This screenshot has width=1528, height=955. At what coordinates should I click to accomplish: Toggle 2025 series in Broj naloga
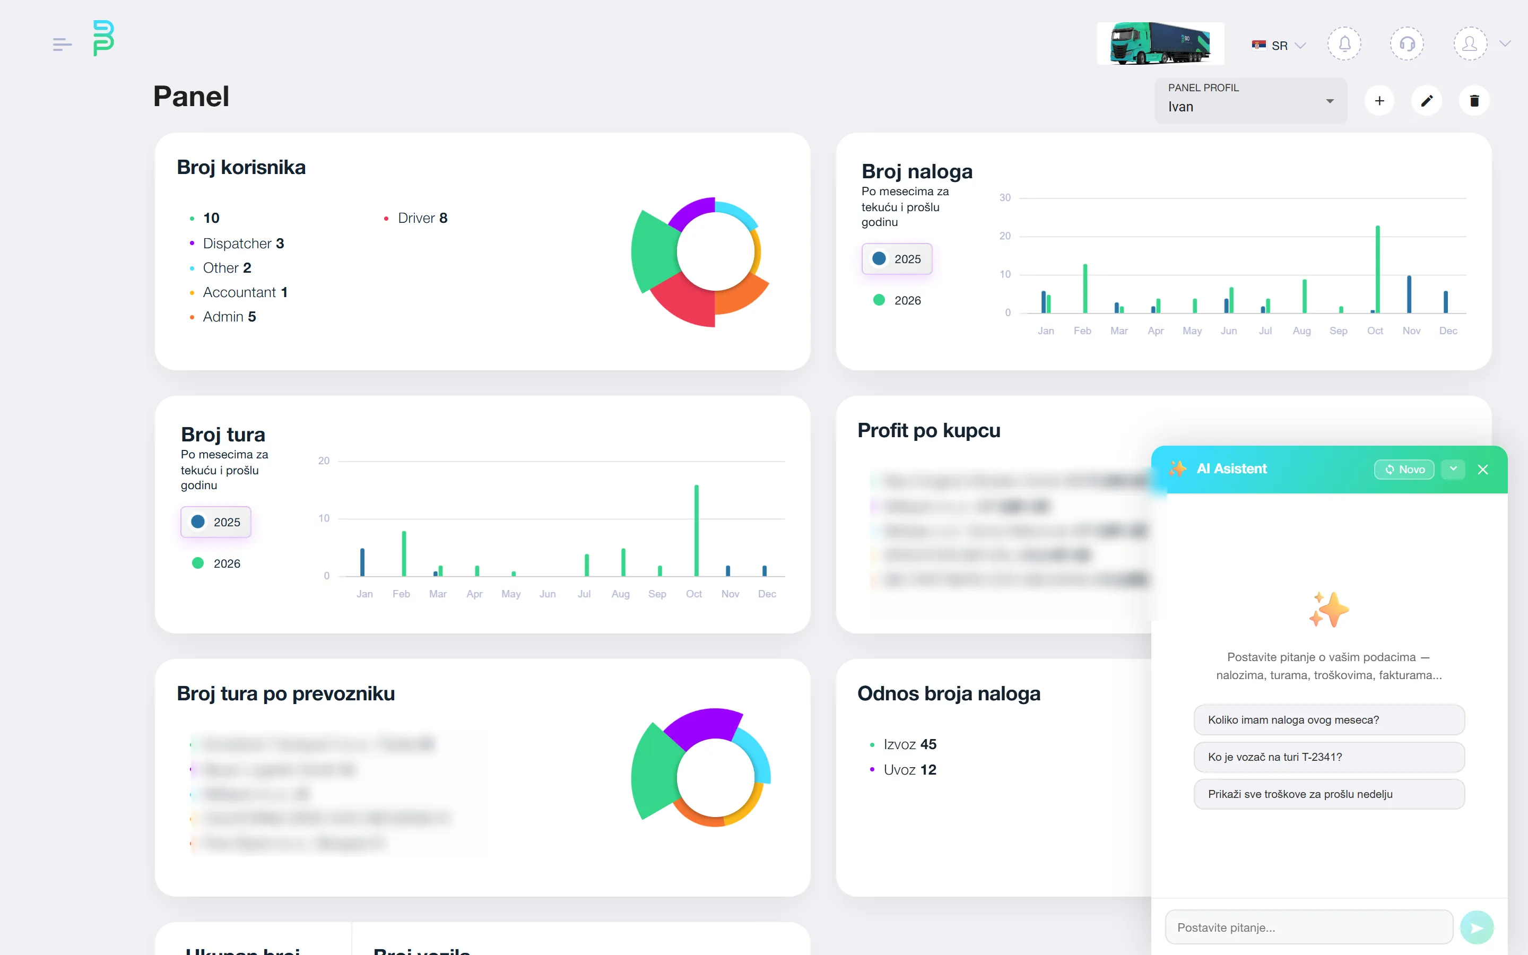[897, 259]
